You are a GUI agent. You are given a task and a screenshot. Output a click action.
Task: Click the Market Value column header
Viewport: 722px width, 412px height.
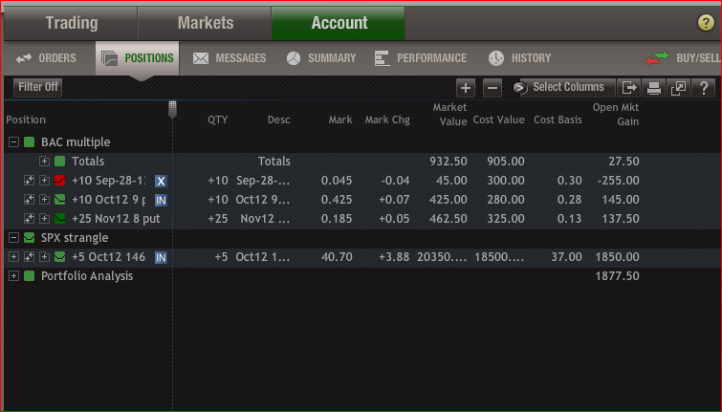tap(449, 114)
